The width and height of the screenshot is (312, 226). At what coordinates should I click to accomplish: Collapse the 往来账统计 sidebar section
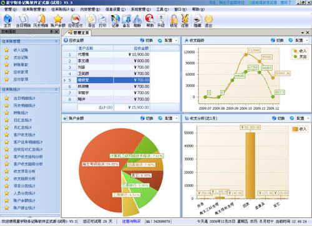[x=56, y=89]
